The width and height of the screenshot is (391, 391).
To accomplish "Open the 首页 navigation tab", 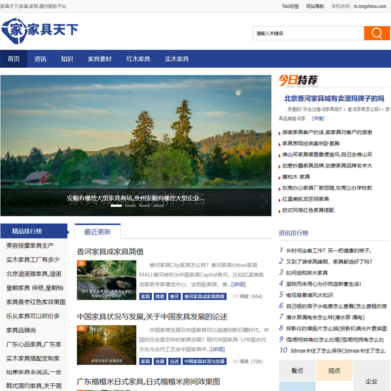I will click(x=14, y=59).
